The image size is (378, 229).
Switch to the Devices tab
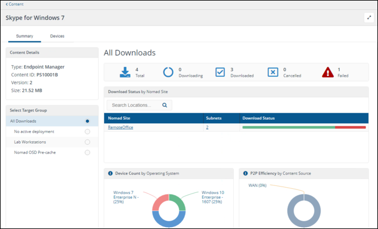(x=57, y=36)
